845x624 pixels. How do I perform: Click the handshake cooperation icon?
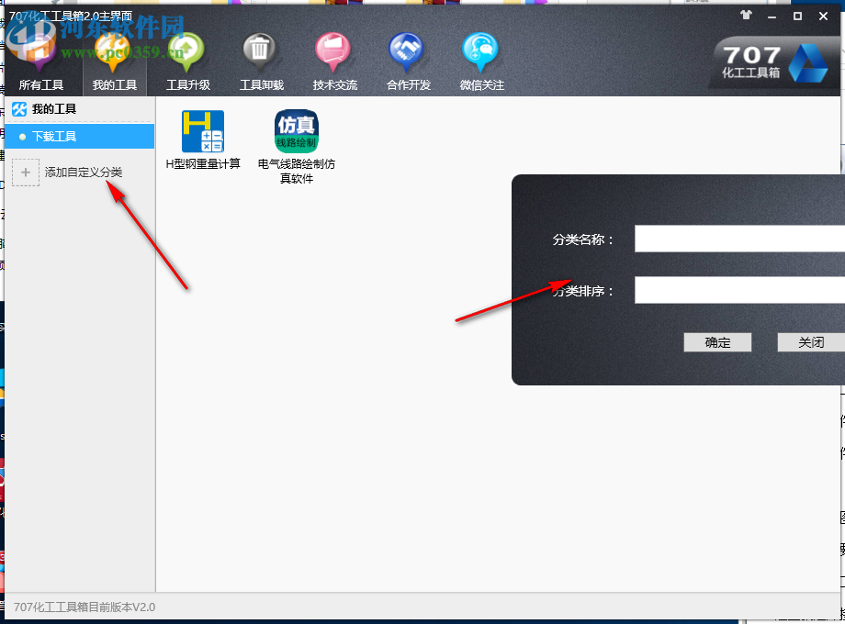pyautogui.click(x=406, y=51)
